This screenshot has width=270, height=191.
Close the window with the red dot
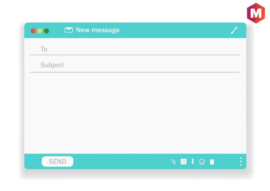33,31
